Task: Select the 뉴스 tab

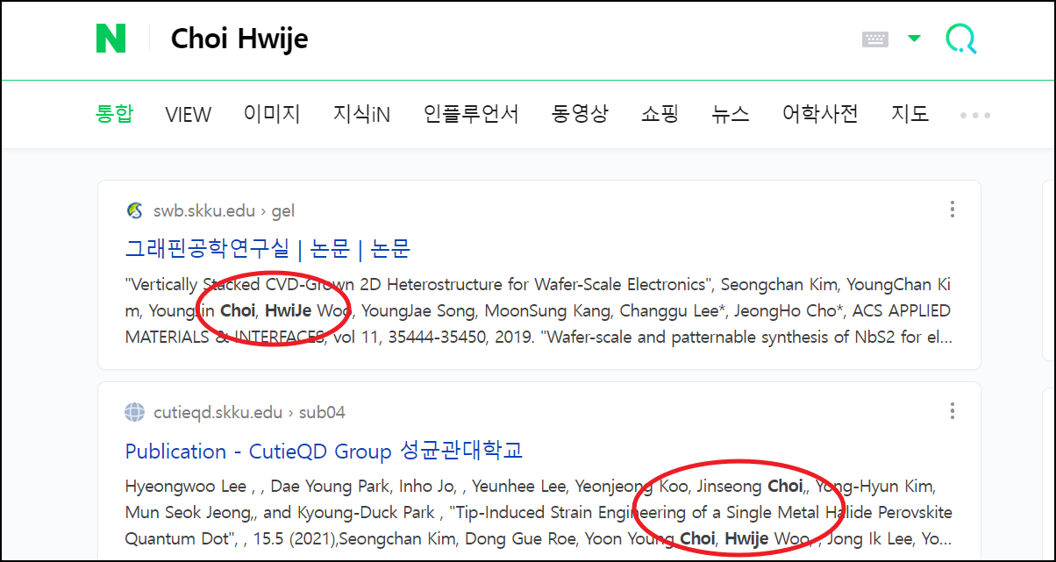Action: pos(731,114)
